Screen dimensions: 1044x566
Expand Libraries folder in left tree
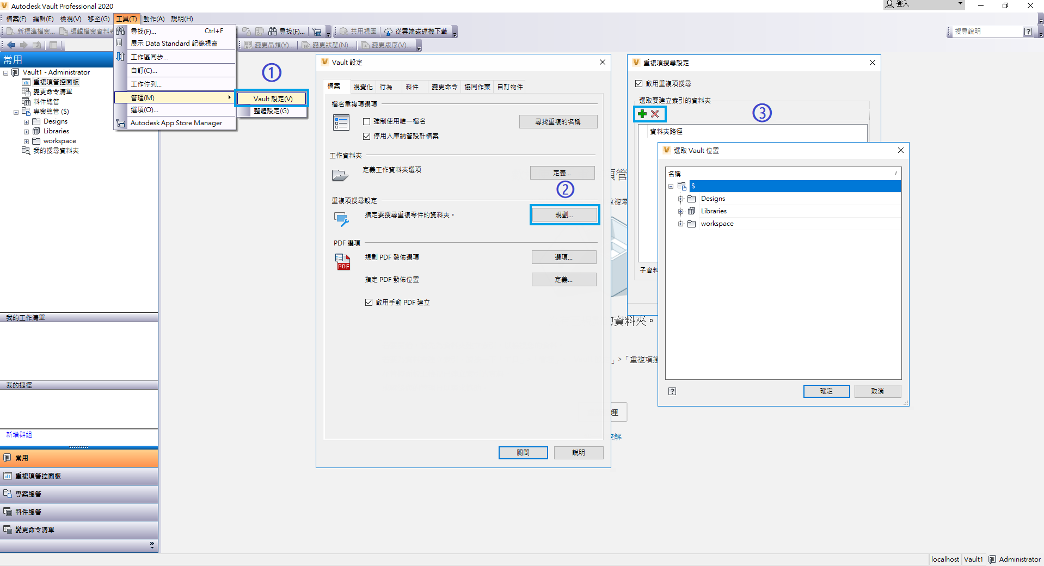click(x=26, y=132)
